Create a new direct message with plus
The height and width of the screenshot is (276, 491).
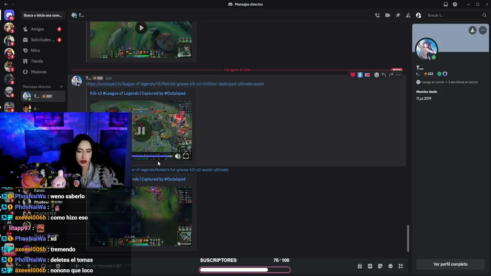[61, 87]
